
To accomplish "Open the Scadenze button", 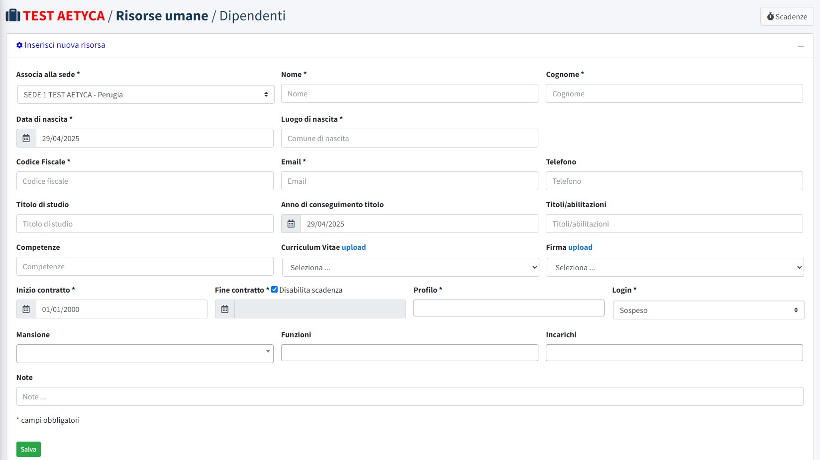I will (787, 16).
